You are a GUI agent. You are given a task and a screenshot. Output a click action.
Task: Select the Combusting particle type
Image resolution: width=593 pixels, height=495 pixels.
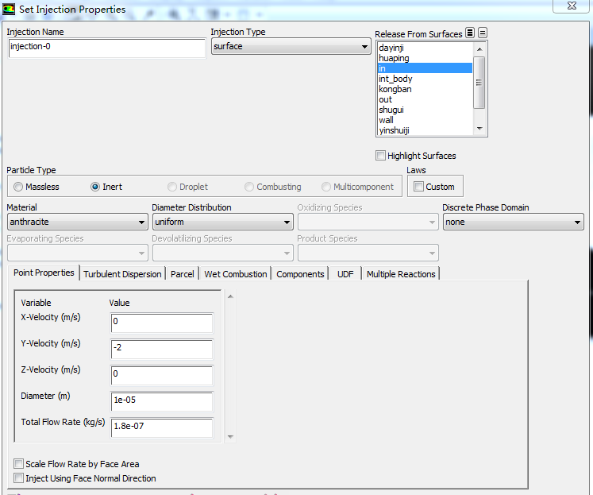[x=249, y=187]
